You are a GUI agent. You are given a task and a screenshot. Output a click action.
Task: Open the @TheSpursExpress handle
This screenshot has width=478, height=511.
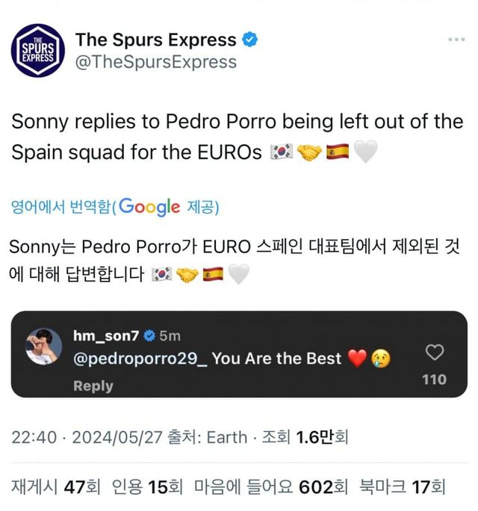[x=155, y=62]
